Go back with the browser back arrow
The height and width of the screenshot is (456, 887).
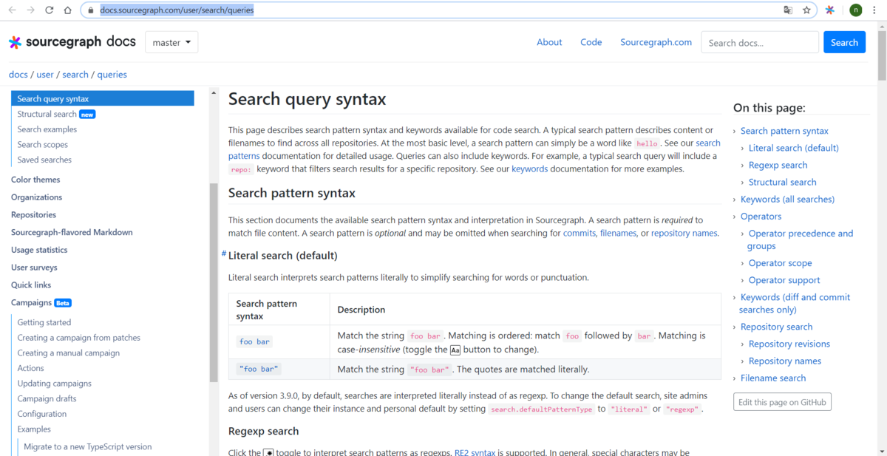coord(11,10)
